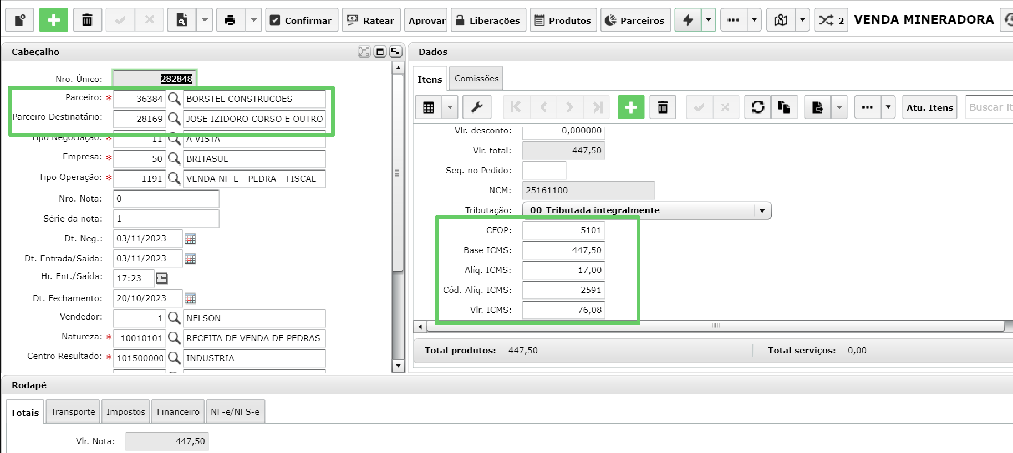This screenshot has width=1013, height=453.
Task: Click the first top toolbar document icon
Action: point(19,20)
